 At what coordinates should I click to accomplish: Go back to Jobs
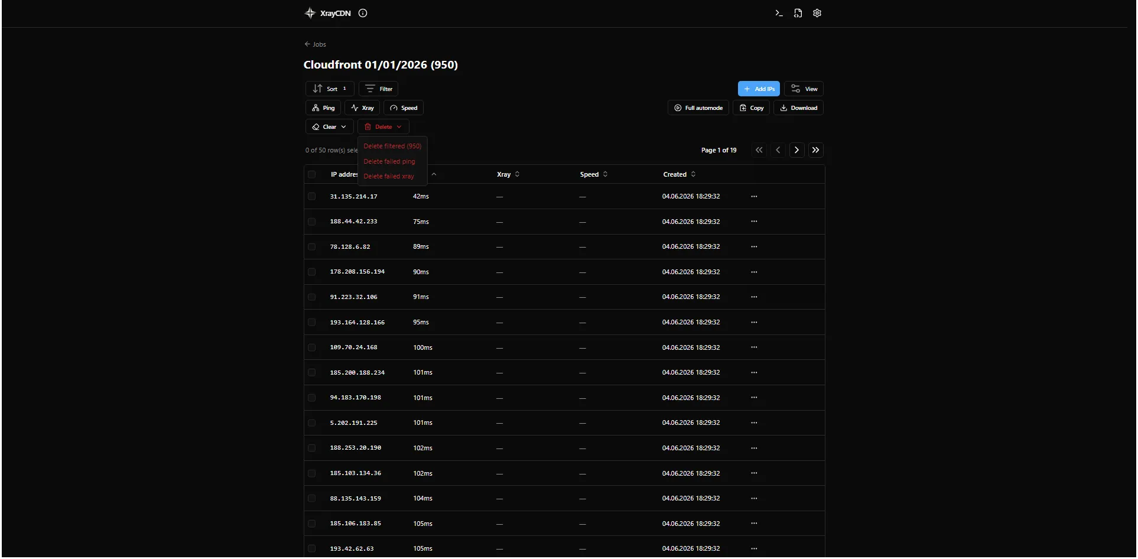[x=315, y=44]
